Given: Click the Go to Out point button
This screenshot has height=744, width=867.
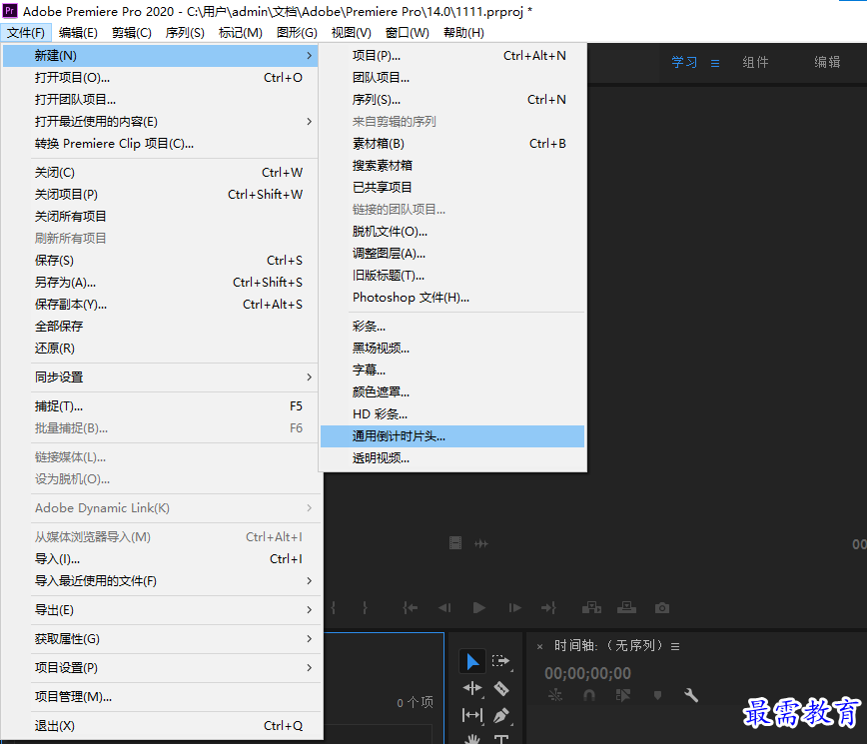Looking at the screenshot, I should 548,608.
